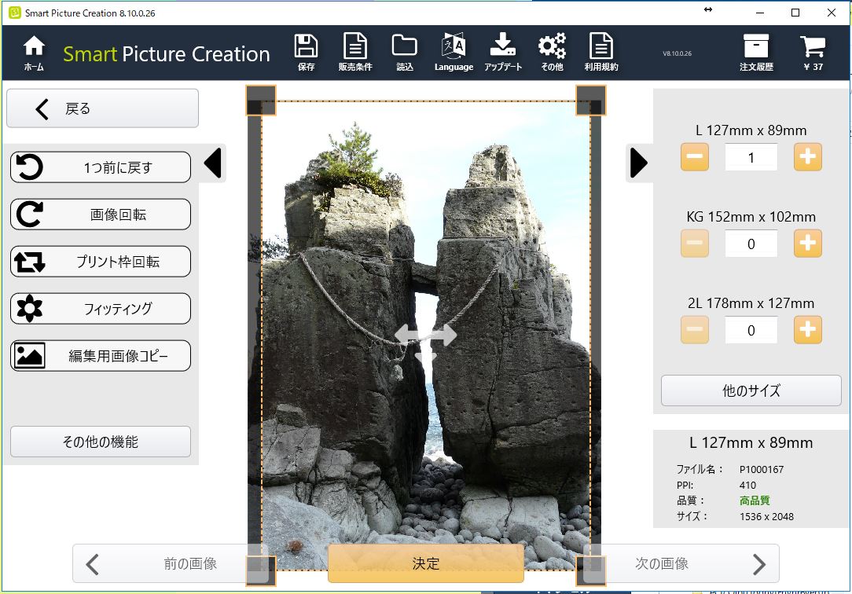Increase the KG 152mm x 102mm quantity
Screen dimensions: 852x594
807,244
